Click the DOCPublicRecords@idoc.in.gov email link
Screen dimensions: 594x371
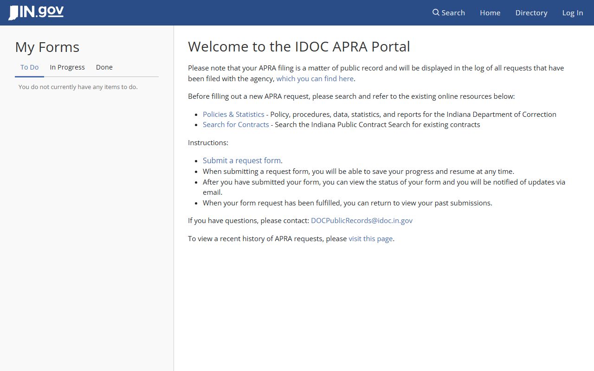pyautogui.click(x=362, y=221)
